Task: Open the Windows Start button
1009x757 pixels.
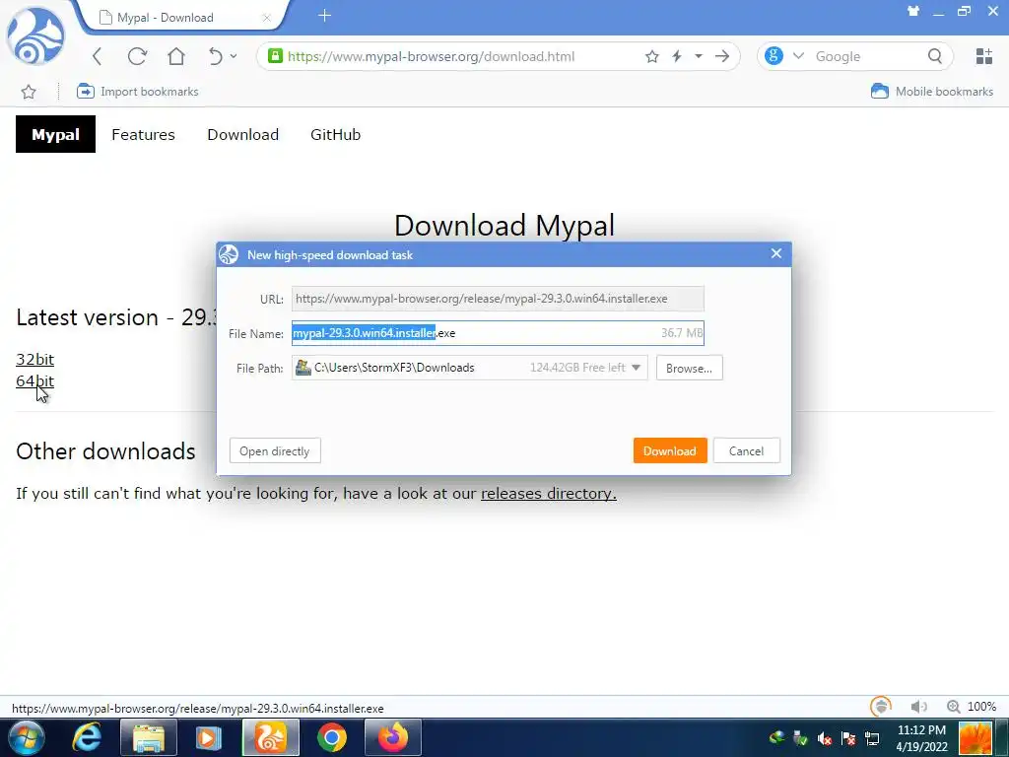Action: [x=27, y=737]
